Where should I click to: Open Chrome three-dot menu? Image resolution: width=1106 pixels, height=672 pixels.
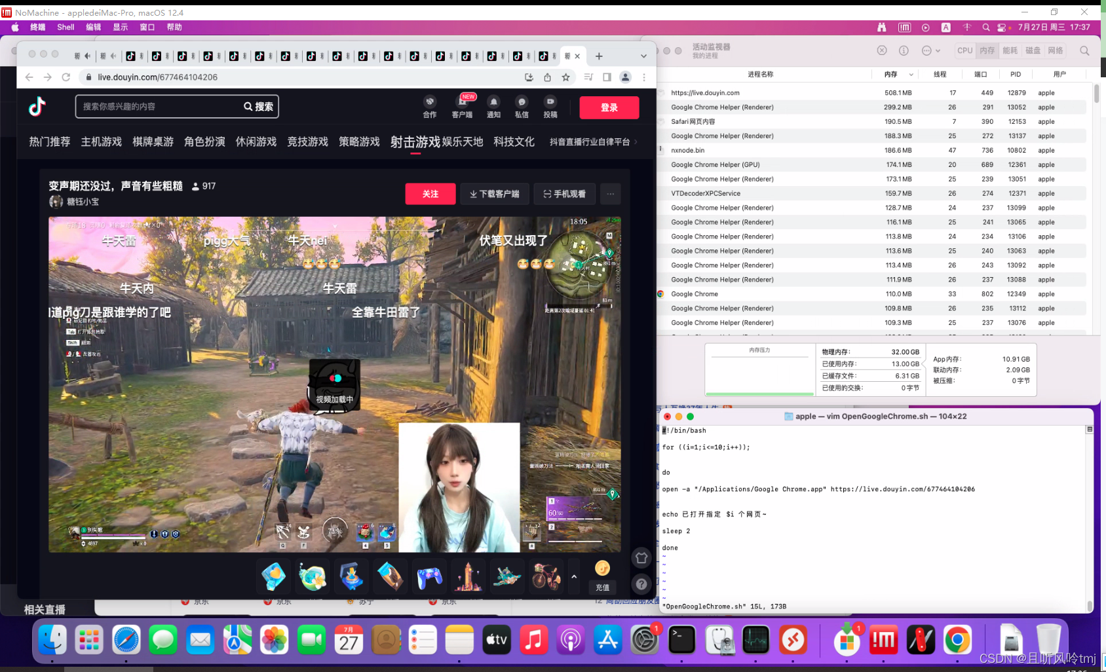[x=644, y=77]
